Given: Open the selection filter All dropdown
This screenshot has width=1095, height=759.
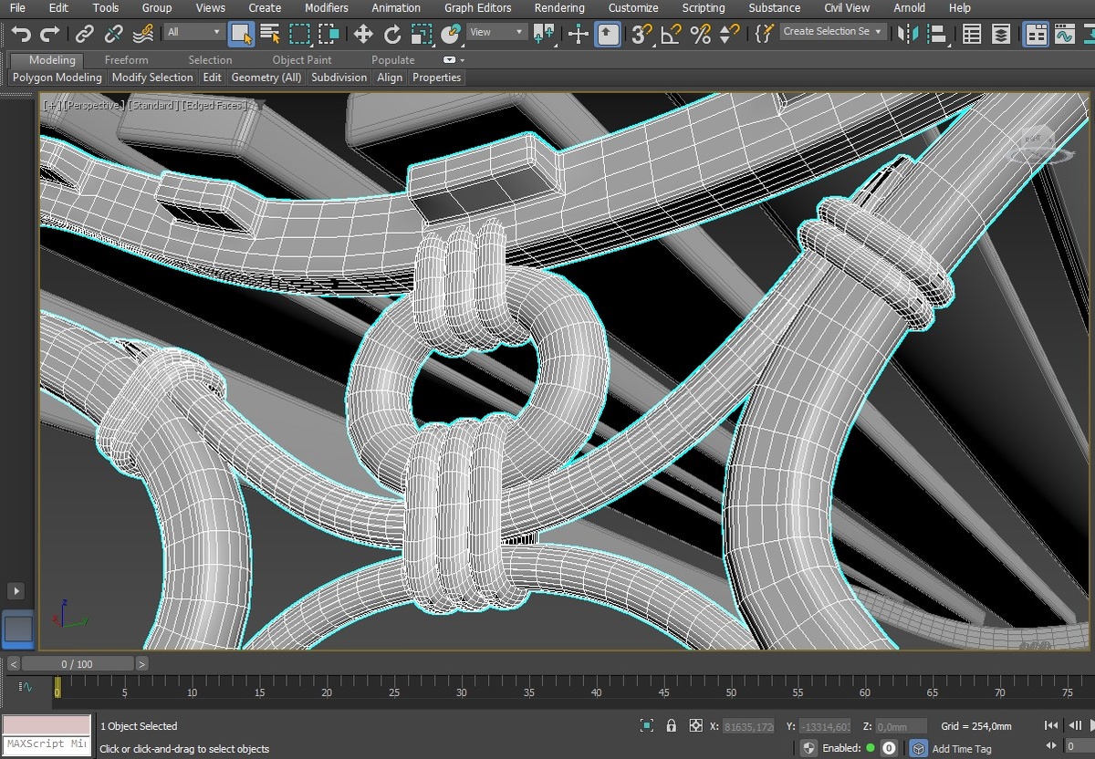Looking at the screenshot, I should pos(193,32).
